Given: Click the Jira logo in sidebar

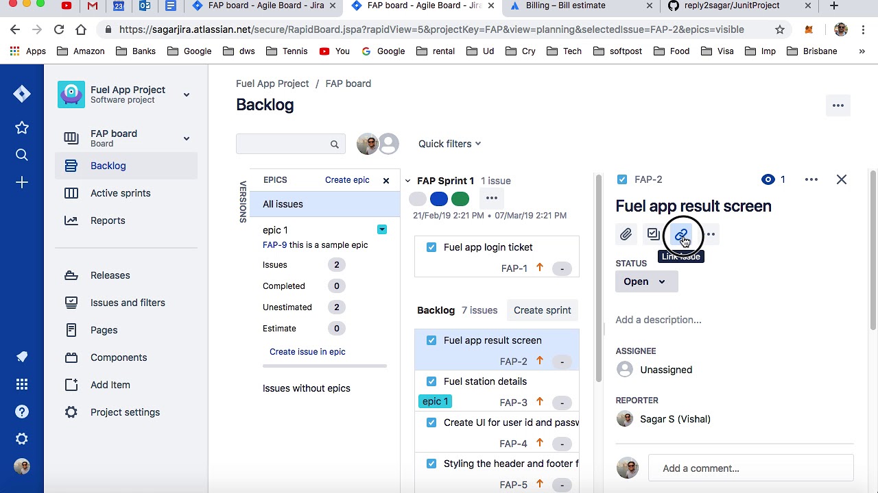Looking at the screenshot, I should coord(22,94).
